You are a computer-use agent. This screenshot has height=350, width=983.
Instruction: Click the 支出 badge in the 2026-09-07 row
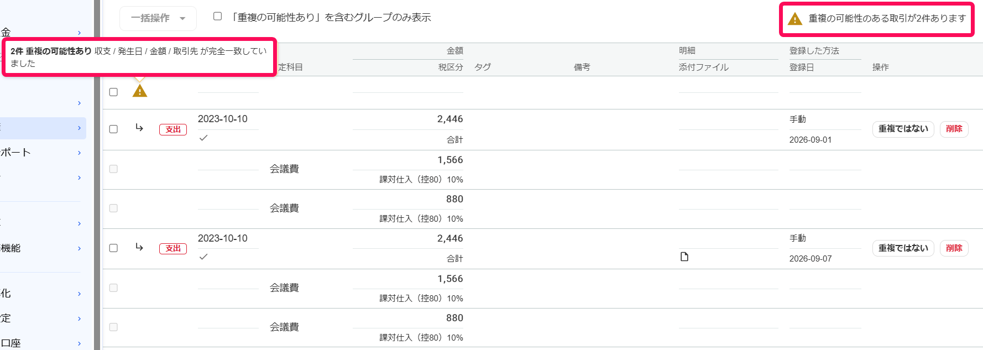click(x=173, y=248)
